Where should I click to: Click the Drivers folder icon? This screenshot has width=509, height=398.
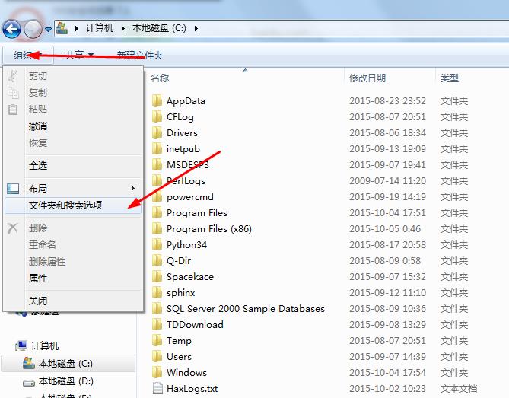click(x=157, y=132)
